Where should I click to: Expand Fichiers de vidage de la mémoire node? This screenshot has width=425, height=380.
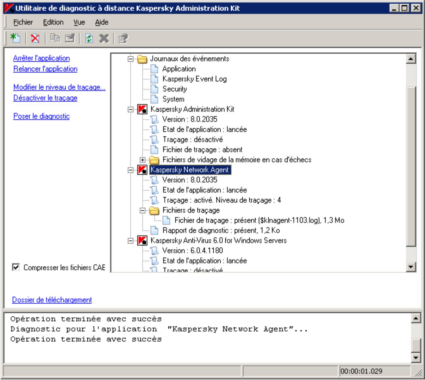tap(142, 160)
